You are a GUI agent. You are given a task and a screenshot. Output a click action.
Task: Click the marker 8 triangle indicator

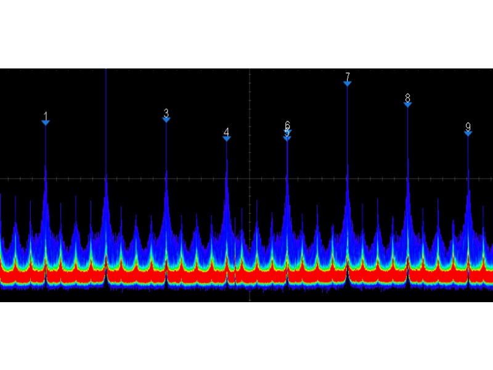(x=407, y=105)
